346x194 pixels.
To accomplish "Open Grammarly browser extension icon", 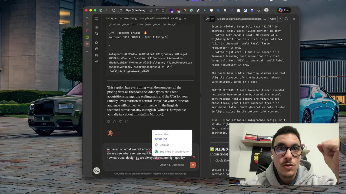I will coord(191,10).
